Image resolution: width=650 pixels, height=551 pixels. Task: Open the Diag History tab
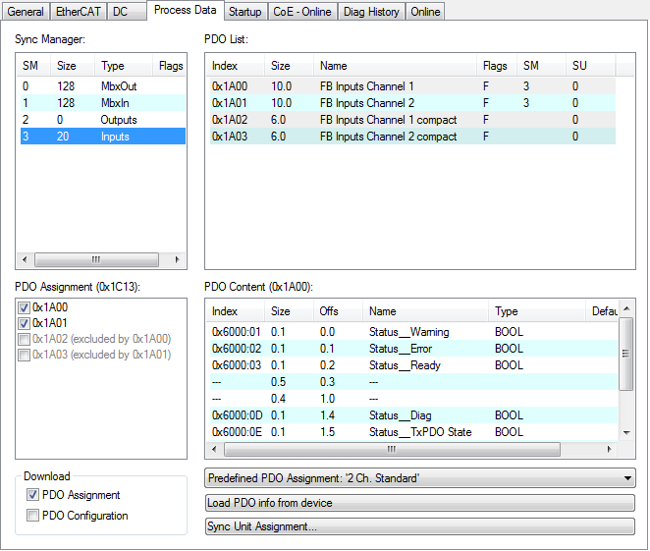[x=371, y=12]
